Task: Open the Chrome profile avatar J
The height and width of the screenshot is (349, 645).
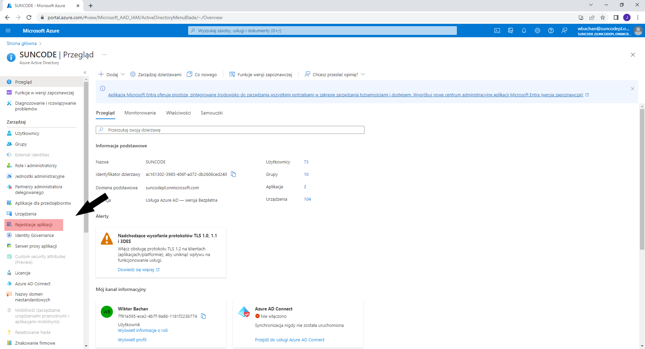Action: coord(627,17)
